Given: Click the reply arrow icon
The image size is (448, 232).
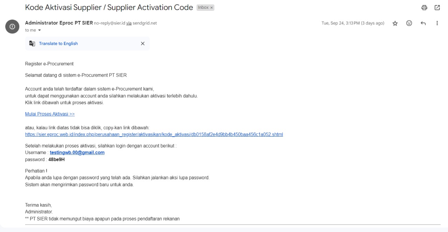Looking at the screenshot, I should tap(423, 23).
